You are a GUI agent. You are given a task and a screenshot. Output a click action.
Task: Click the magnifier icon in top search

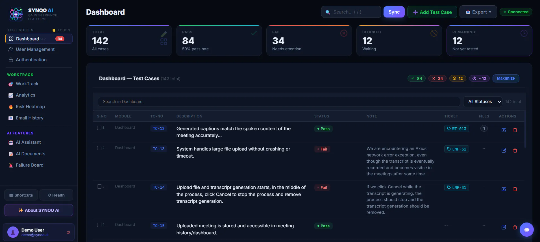click(x=328, y=12)
